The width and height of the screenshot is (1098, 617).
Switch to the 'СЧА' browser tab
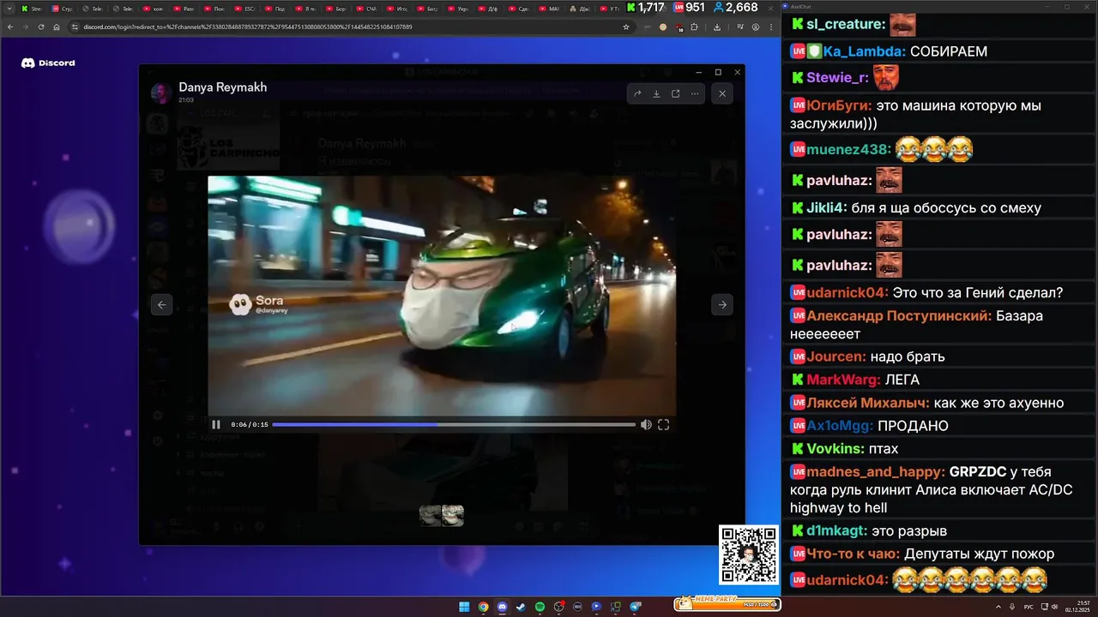pyautogui.click(x=366, y=9)
